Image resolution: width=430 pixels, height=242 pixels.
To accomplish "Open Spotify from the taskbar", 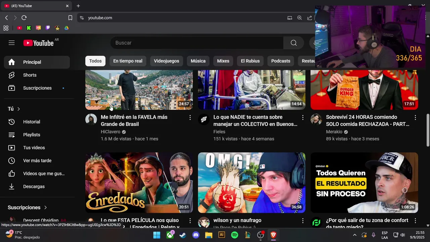I will tap(234, 235).
